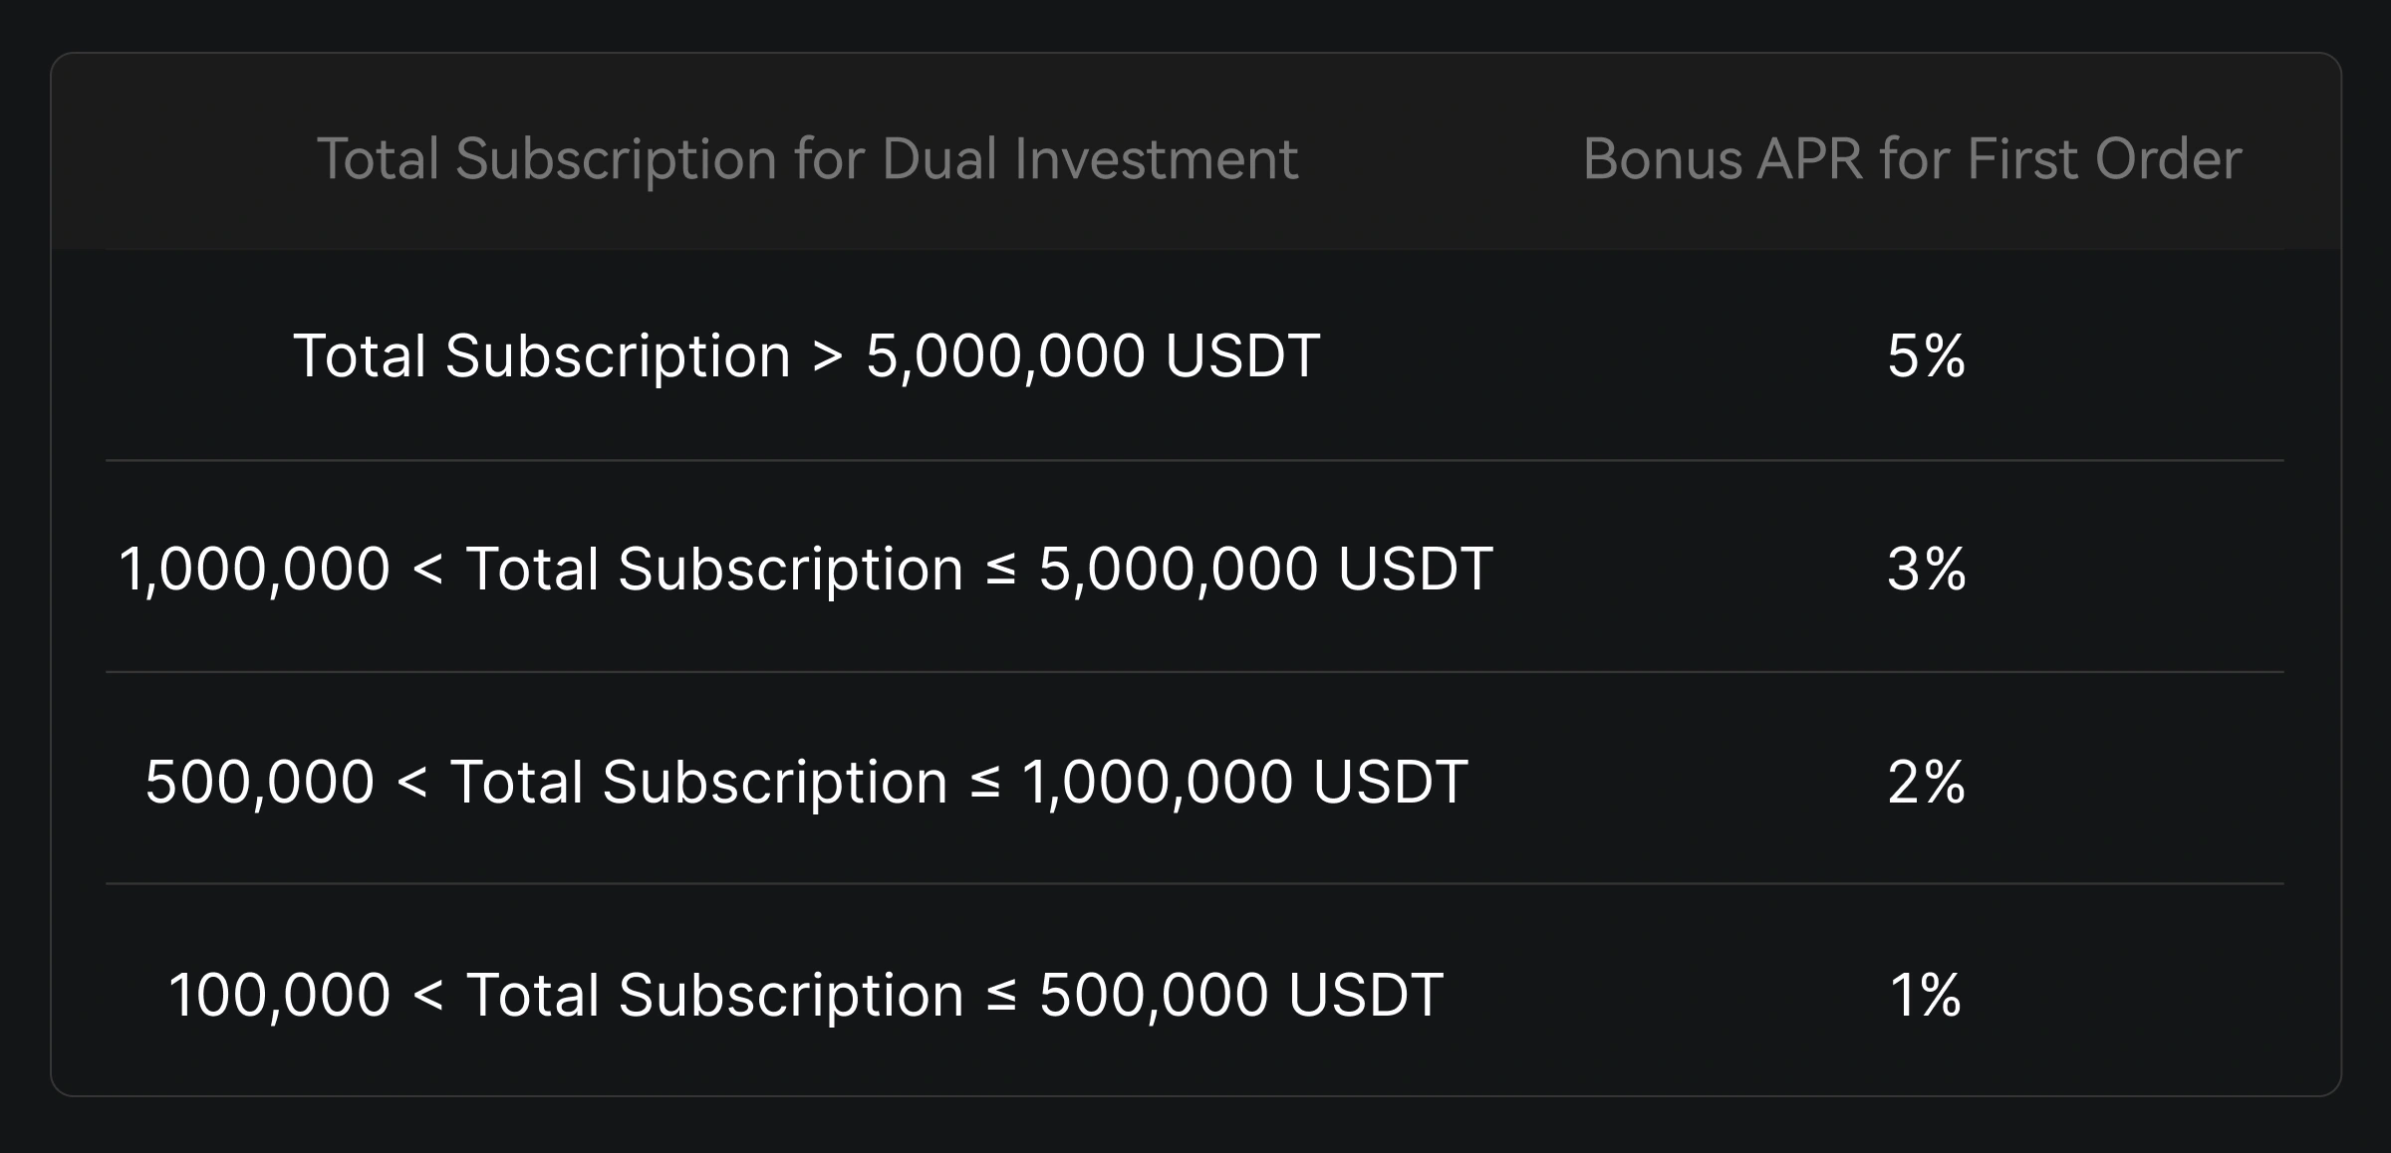Click '5,000,000 USDT' upper bound in the 3% row
Viewport: 2391px width, 1153px height.
(1265, 570)
